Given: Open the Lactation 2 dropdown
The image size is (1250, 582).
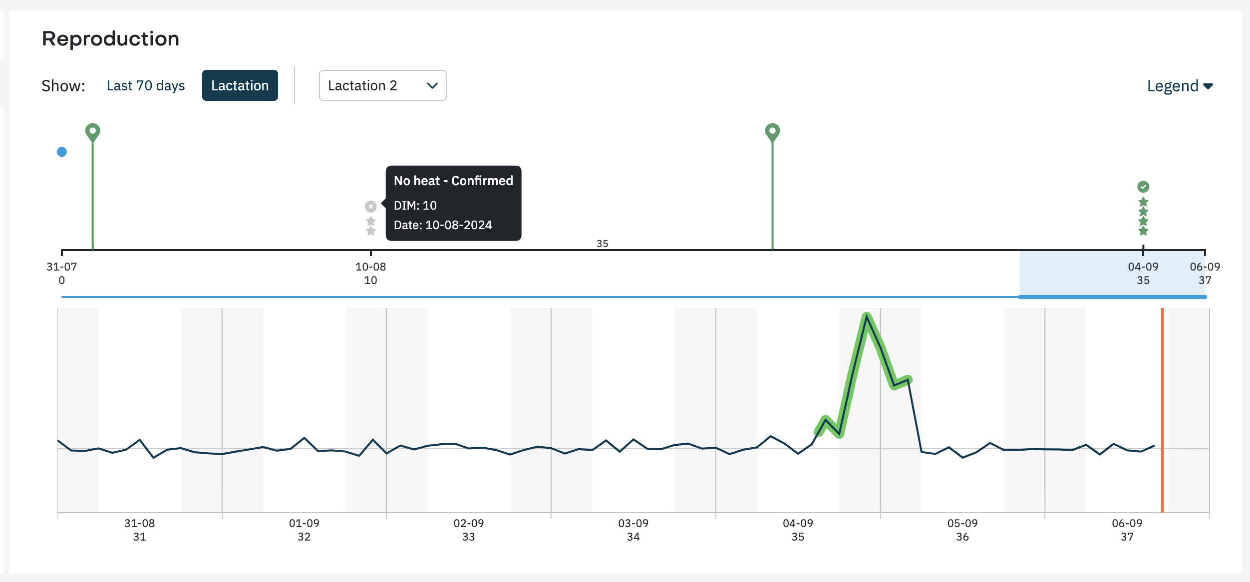Looking at the screenshot, I should (382, 85).
